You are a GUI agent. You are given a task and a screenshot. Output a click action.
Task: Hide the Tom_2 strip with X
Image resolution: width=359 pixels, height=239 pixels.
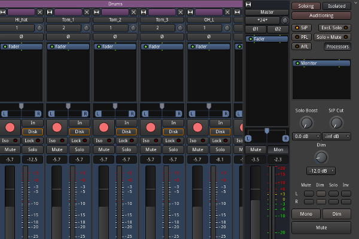point(133,12)
